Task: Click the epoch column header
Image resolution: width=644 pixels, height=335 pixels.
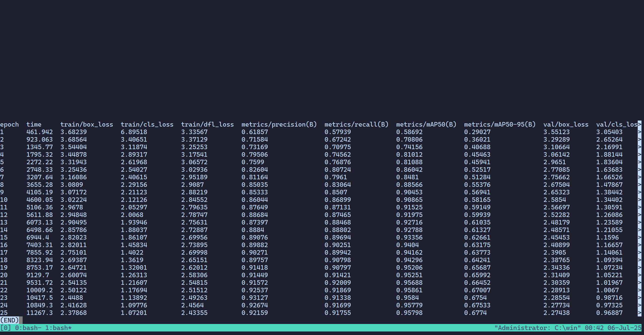Action: (x=9, y=125)
